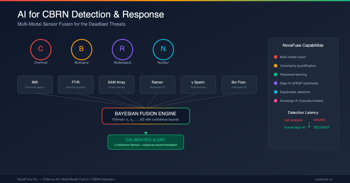The image size is (350, 183).
Task: Click Sovereign AI (Canada-hosted) text
Action: click(302, 101)
